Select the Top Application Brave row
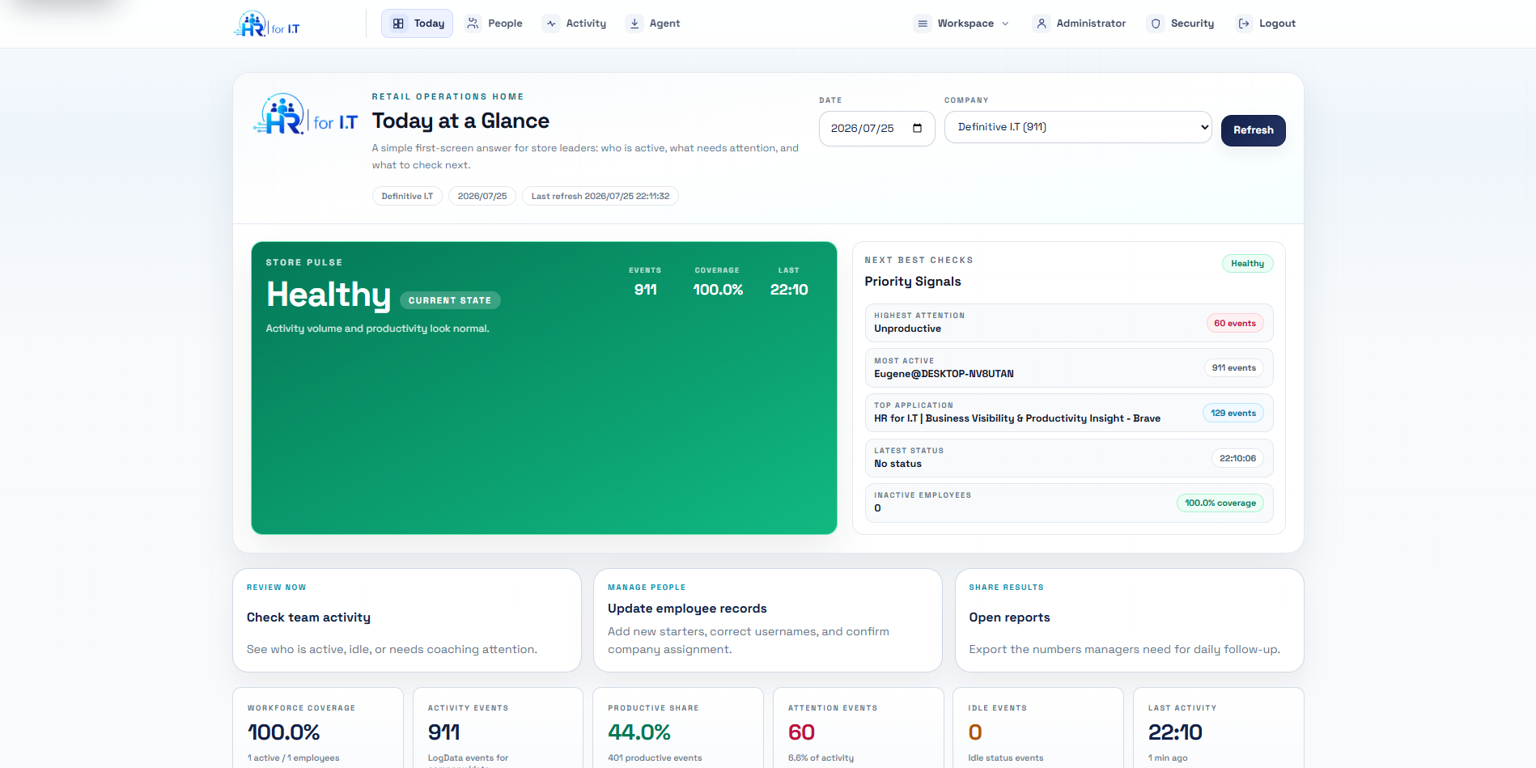This screenshot has height=768, width=1536. coord(1069,413)
